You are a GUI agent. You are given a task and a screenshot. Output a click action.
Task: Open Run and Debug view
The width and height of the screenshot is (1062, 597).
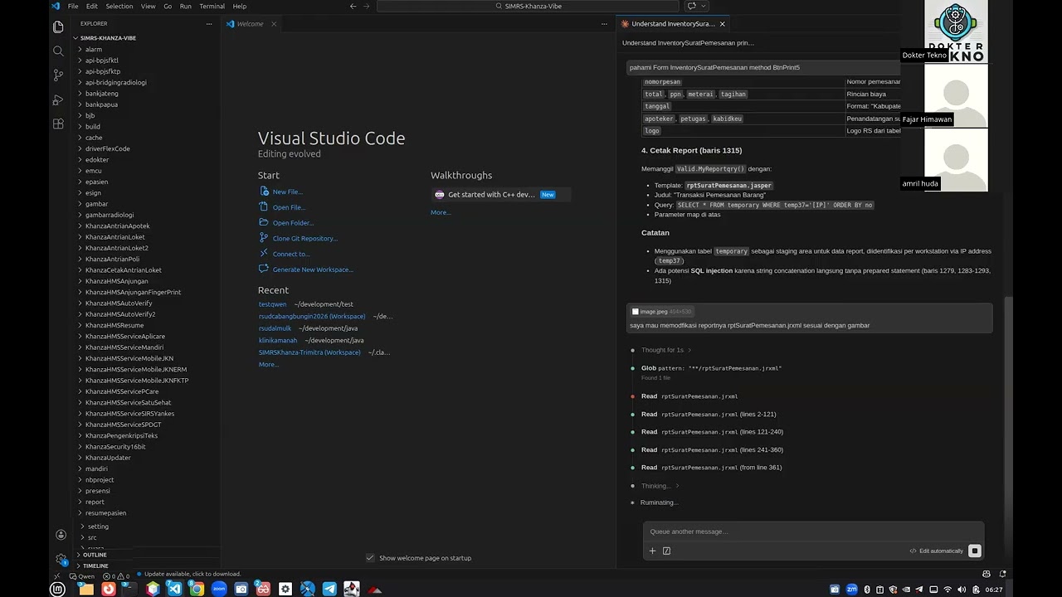pyautogui.click(x=58, y=99)
